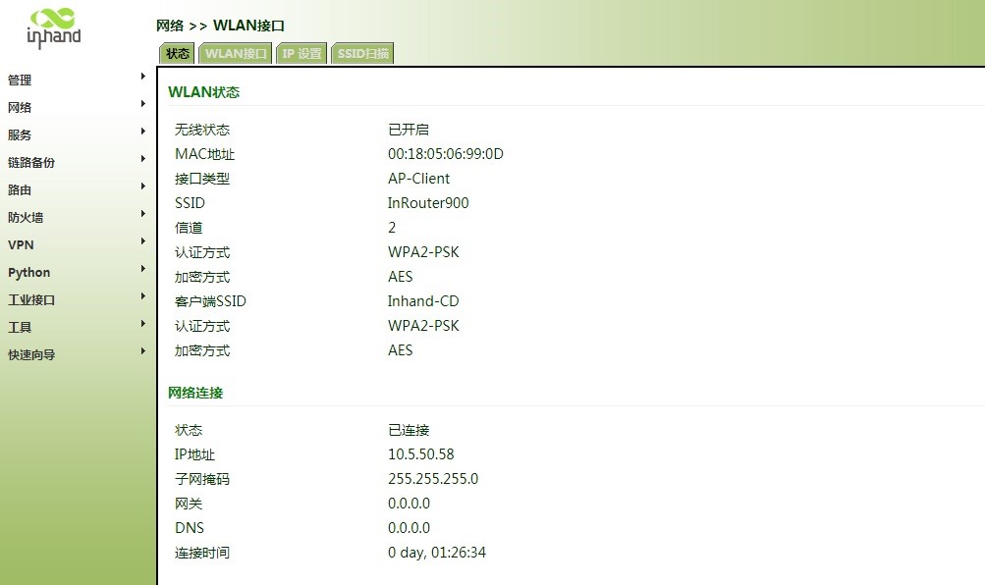The image size is (985, 585).
Task: Open the VPN sidebar menu
Action: click(x=22, y=245)
